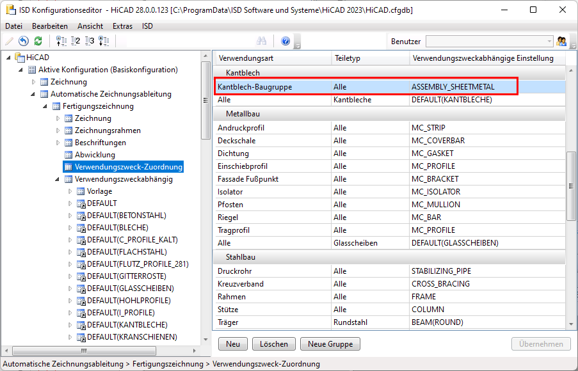This screenshot has width=578, height=371.
Task: Click the undo arrow toolbar icon
Action: [24, 42]
